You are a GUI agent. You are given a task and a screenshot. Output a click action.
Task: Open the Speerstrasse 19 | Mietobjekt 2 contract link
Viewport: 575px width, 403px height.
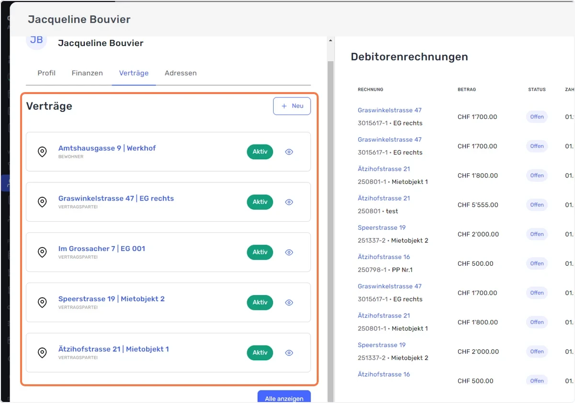[112, 299]
